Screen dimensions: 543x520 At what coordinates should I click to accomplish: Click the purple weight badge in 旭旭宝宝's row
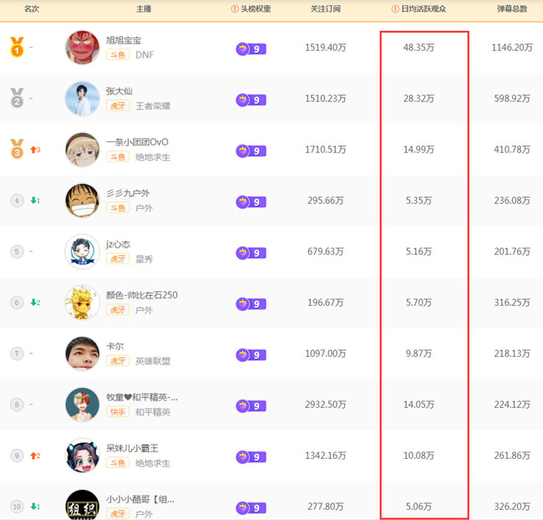coord(251,49)
